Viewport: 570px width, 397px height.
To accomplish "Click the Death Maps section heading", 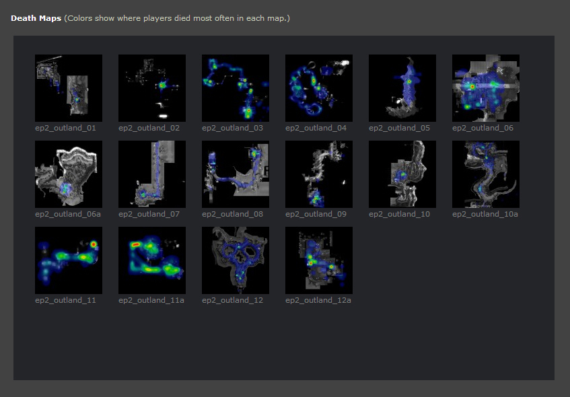I will (x=36, y=18).
